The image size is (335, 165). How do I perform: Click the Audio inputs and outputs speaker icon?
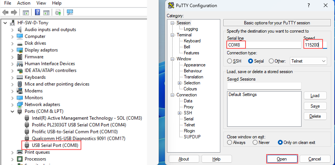pos(20,30)
